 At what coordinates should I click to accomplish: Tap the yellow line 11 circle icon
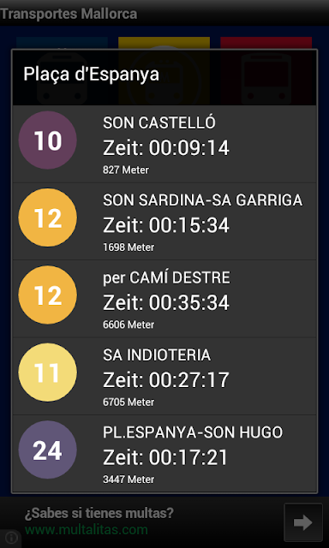point(47,372)
